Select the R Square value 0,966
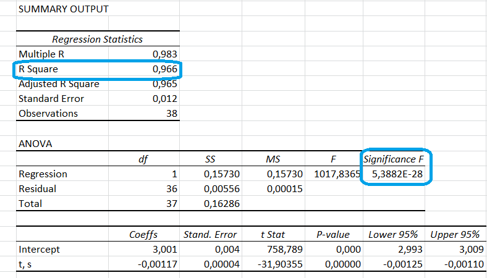The width and height of the screenshot is (487, 278). point(164,69)
